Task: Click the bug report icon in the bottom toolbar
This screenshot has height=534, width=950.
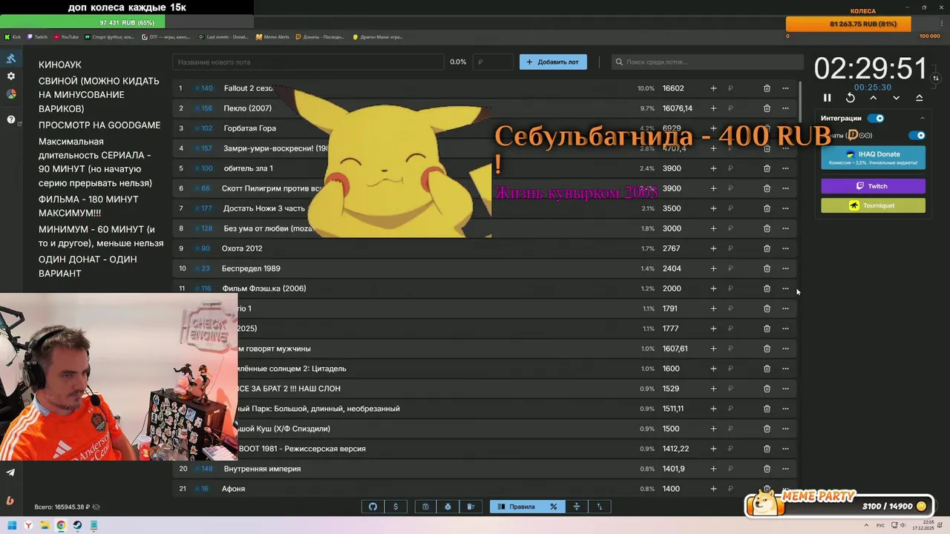Action: click(x=448, y=507)
